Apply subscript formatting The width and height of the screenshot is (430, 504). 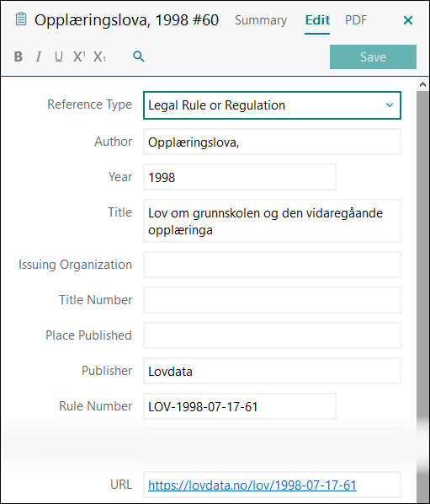pos(99,57)
